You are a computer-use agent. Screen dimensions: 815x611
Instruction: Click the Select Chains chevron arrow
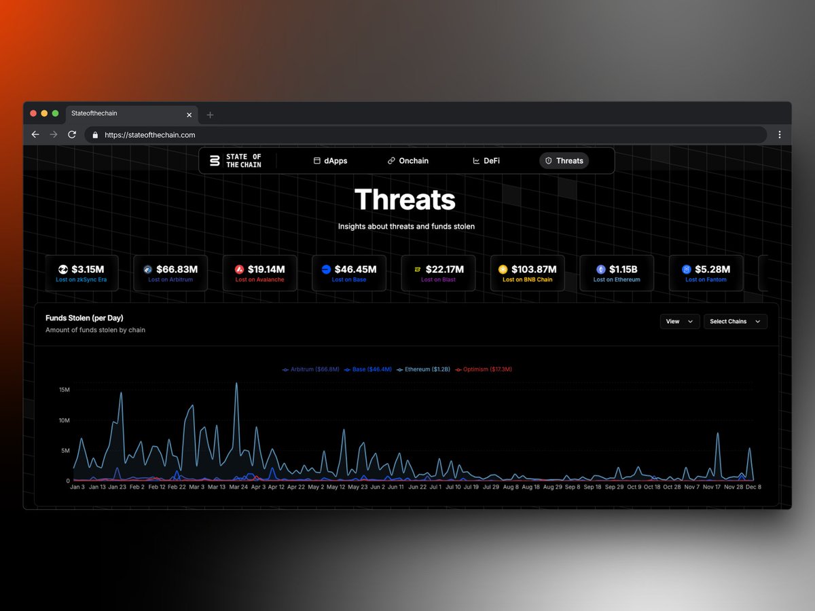tap(758, 321)
